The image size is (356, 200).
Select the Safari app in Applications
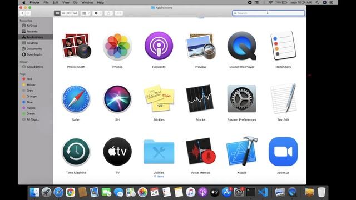[x=76, y=99]
